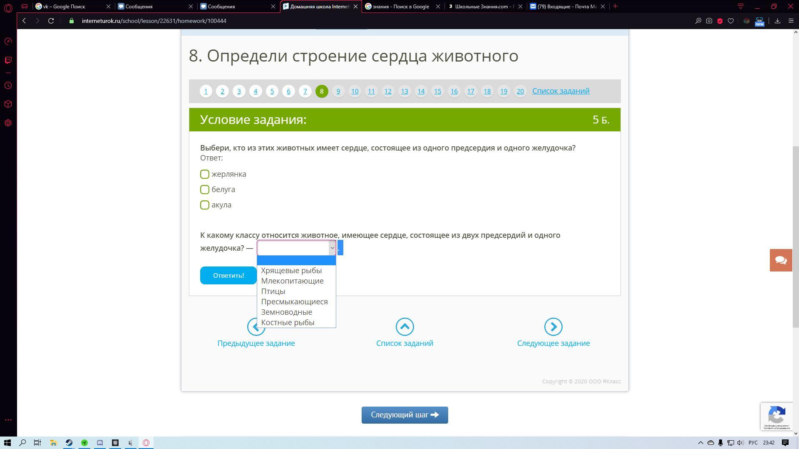
Task: Click the chat bubble support widget
Action: pyautogui.click(x=781, y=260)
